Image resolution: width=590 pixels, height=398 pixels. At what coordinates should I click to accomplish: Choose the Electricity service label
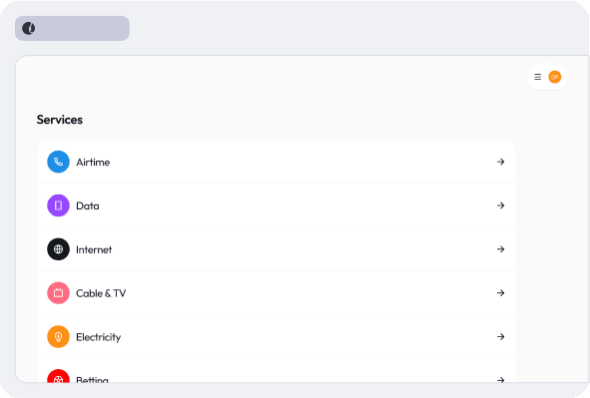tap(99, 337)
